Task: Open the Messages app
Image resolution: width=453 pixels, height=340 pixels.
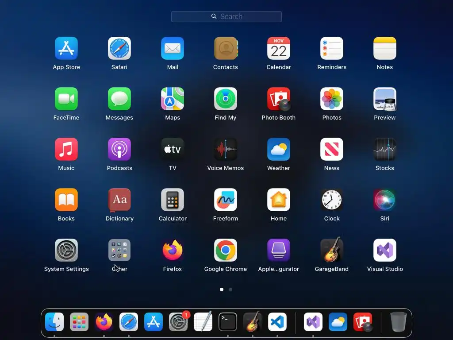Action: point(119,99)
